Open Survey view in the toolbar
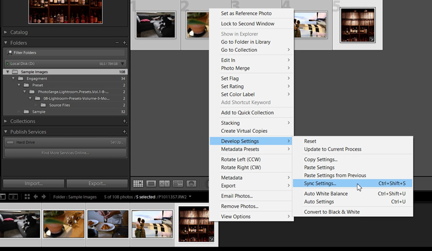Screen dimensions: 432x251 178,184
